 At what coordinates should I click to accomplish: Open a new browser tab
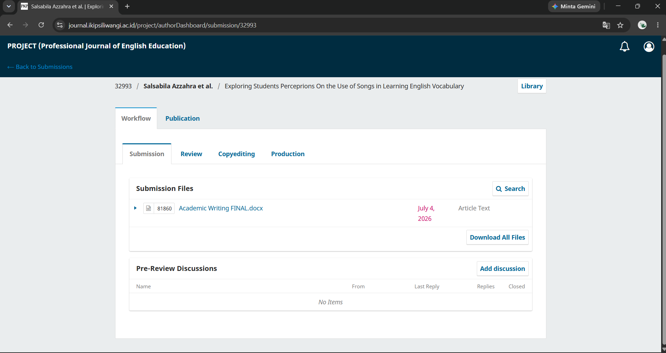[127, 6]
